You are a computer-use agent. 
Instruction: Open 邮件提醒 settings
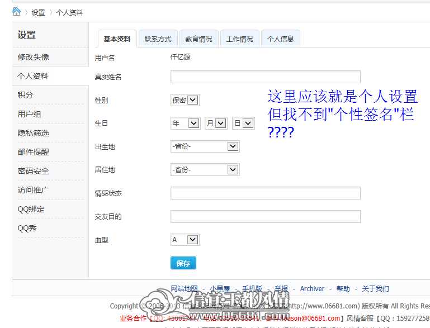pos(33,152)
